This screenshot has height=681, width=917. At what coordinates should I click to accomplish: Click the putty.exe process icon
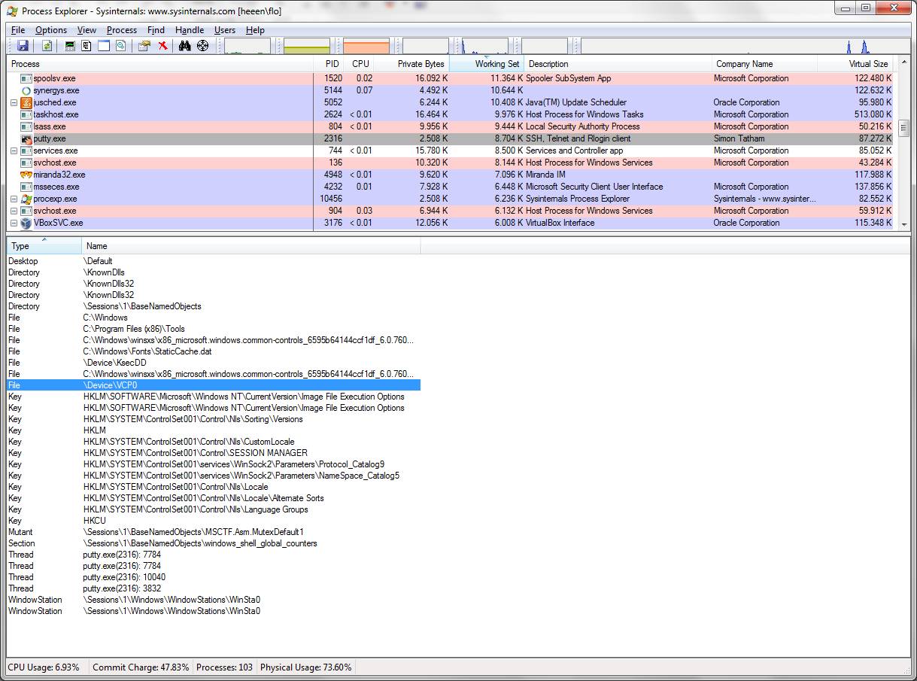[x=26, y=138]
